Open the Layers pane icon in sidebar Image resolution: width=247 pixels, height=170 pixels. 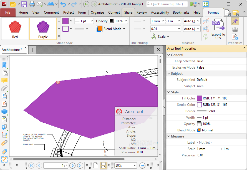click(4, 111)
